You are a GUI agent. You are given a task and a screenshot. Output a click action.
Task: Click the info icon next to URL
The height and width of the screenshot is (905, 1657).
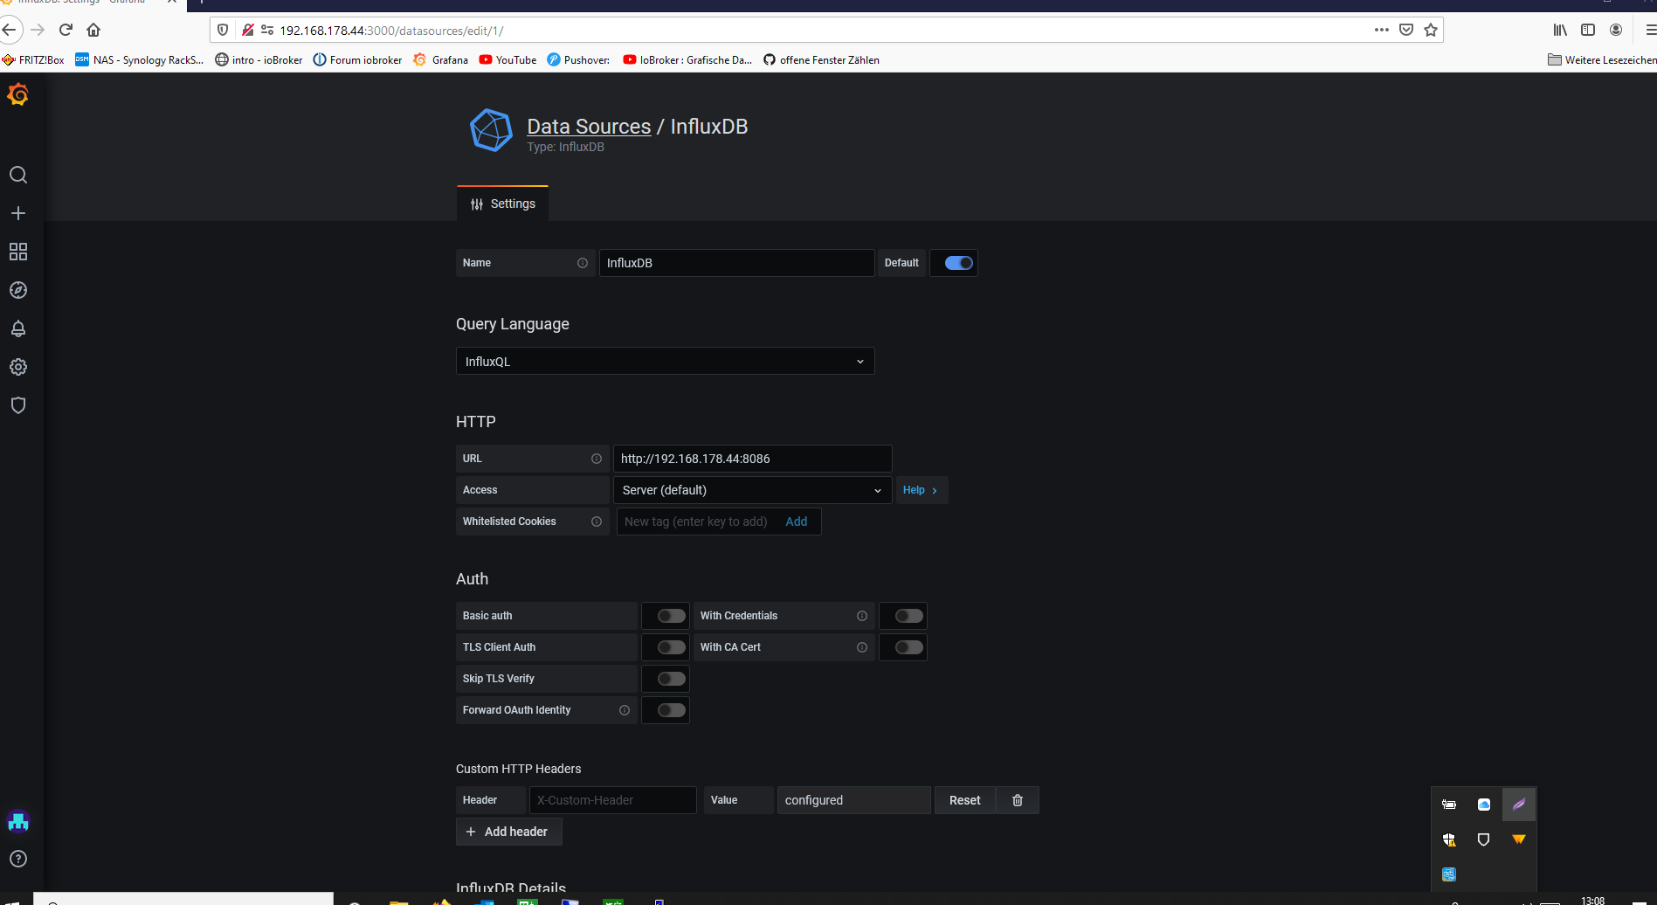pyautogui.click(x=597, y=459)
